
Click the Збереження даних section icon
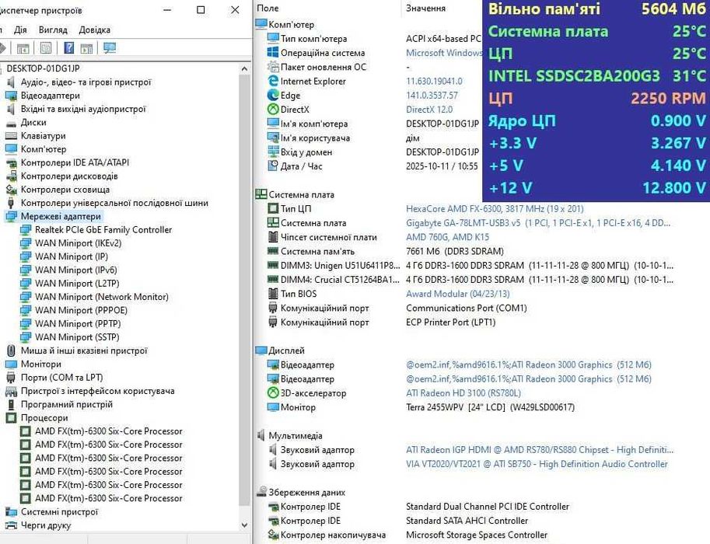261,492
